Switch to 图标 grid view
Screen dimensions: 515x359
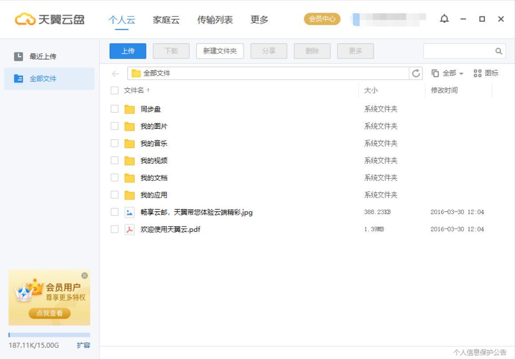(x=486, y=73)
